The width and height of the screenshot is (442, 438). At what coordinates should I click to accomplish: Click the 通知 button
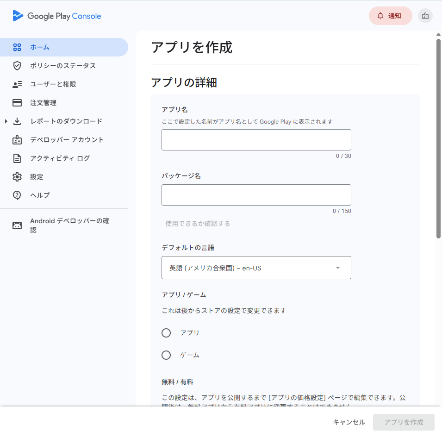click(x=391, y=16)
